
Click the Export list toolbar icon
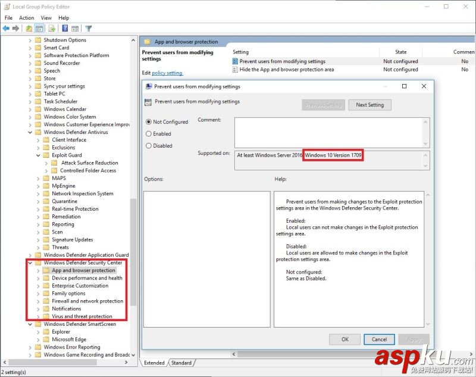52,29
